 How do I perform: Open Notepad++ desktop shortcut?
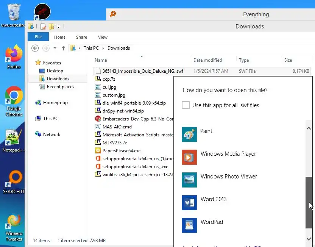[13, 140]
